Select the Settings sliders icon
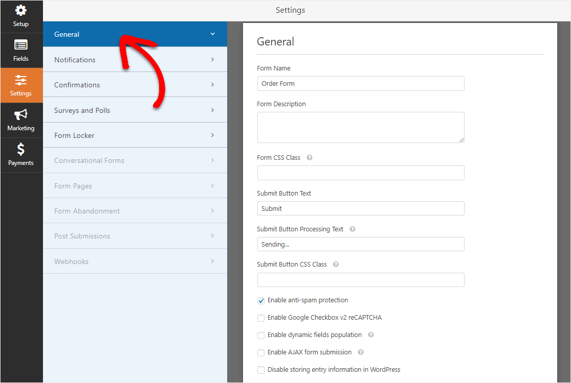This screenshot has height=383, width=571. (21, 80)
